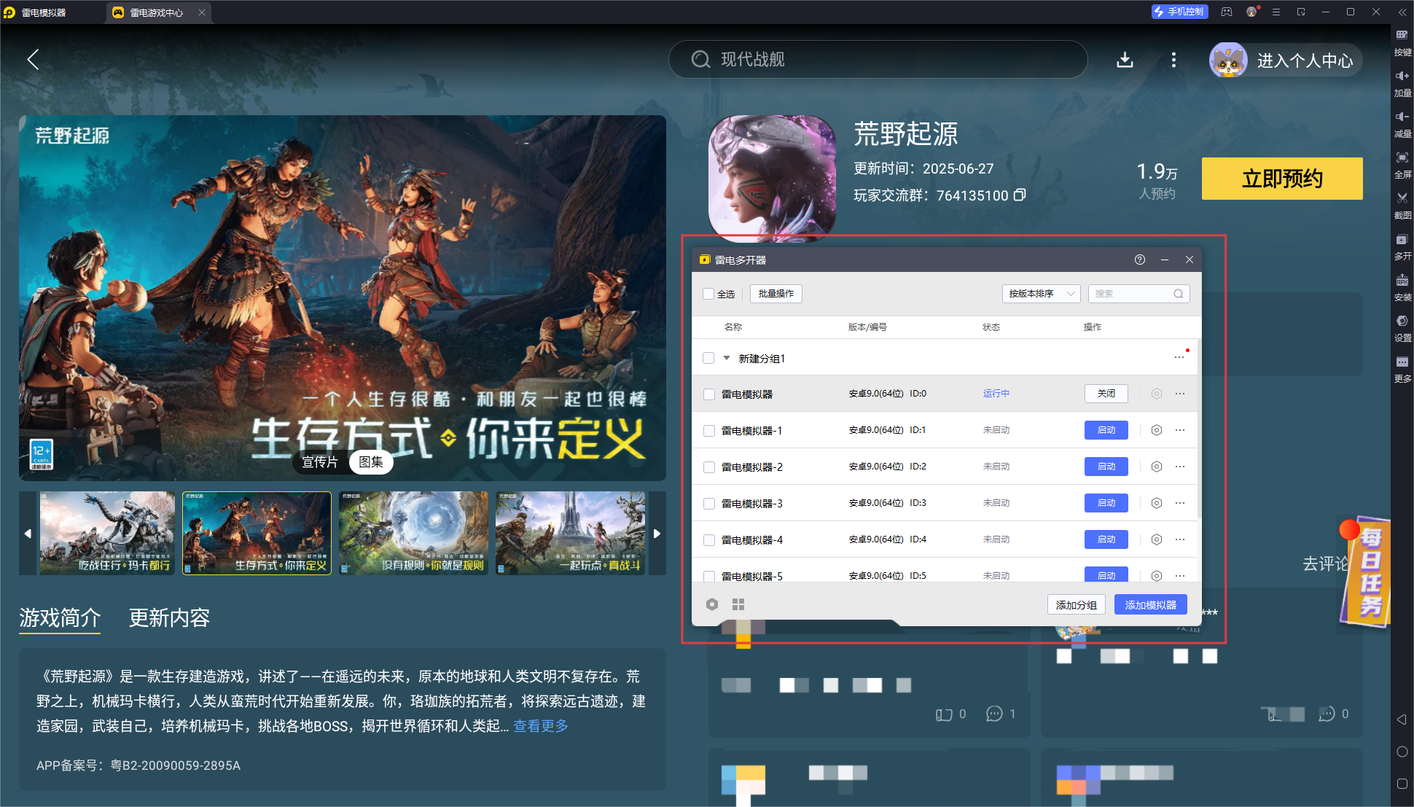This screenshot has width=1414, height=807.
Task: Open the three-dot menu beside the download icon
Action: pyautogui.click(x=1173, y=60)
